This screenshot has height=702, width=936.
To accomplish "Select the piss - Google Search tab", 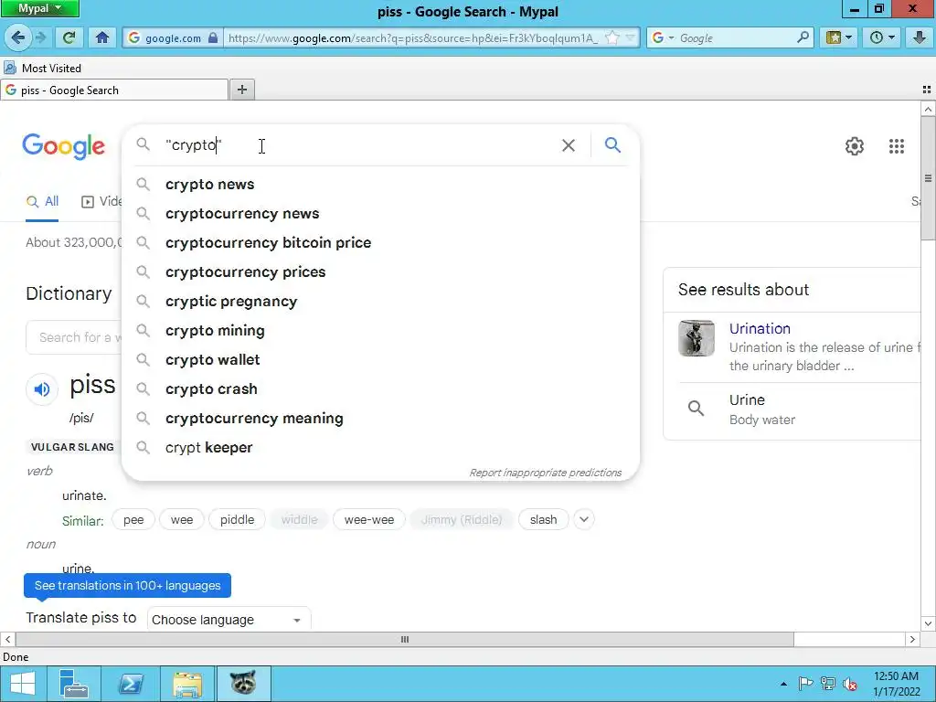I will 114,90.
